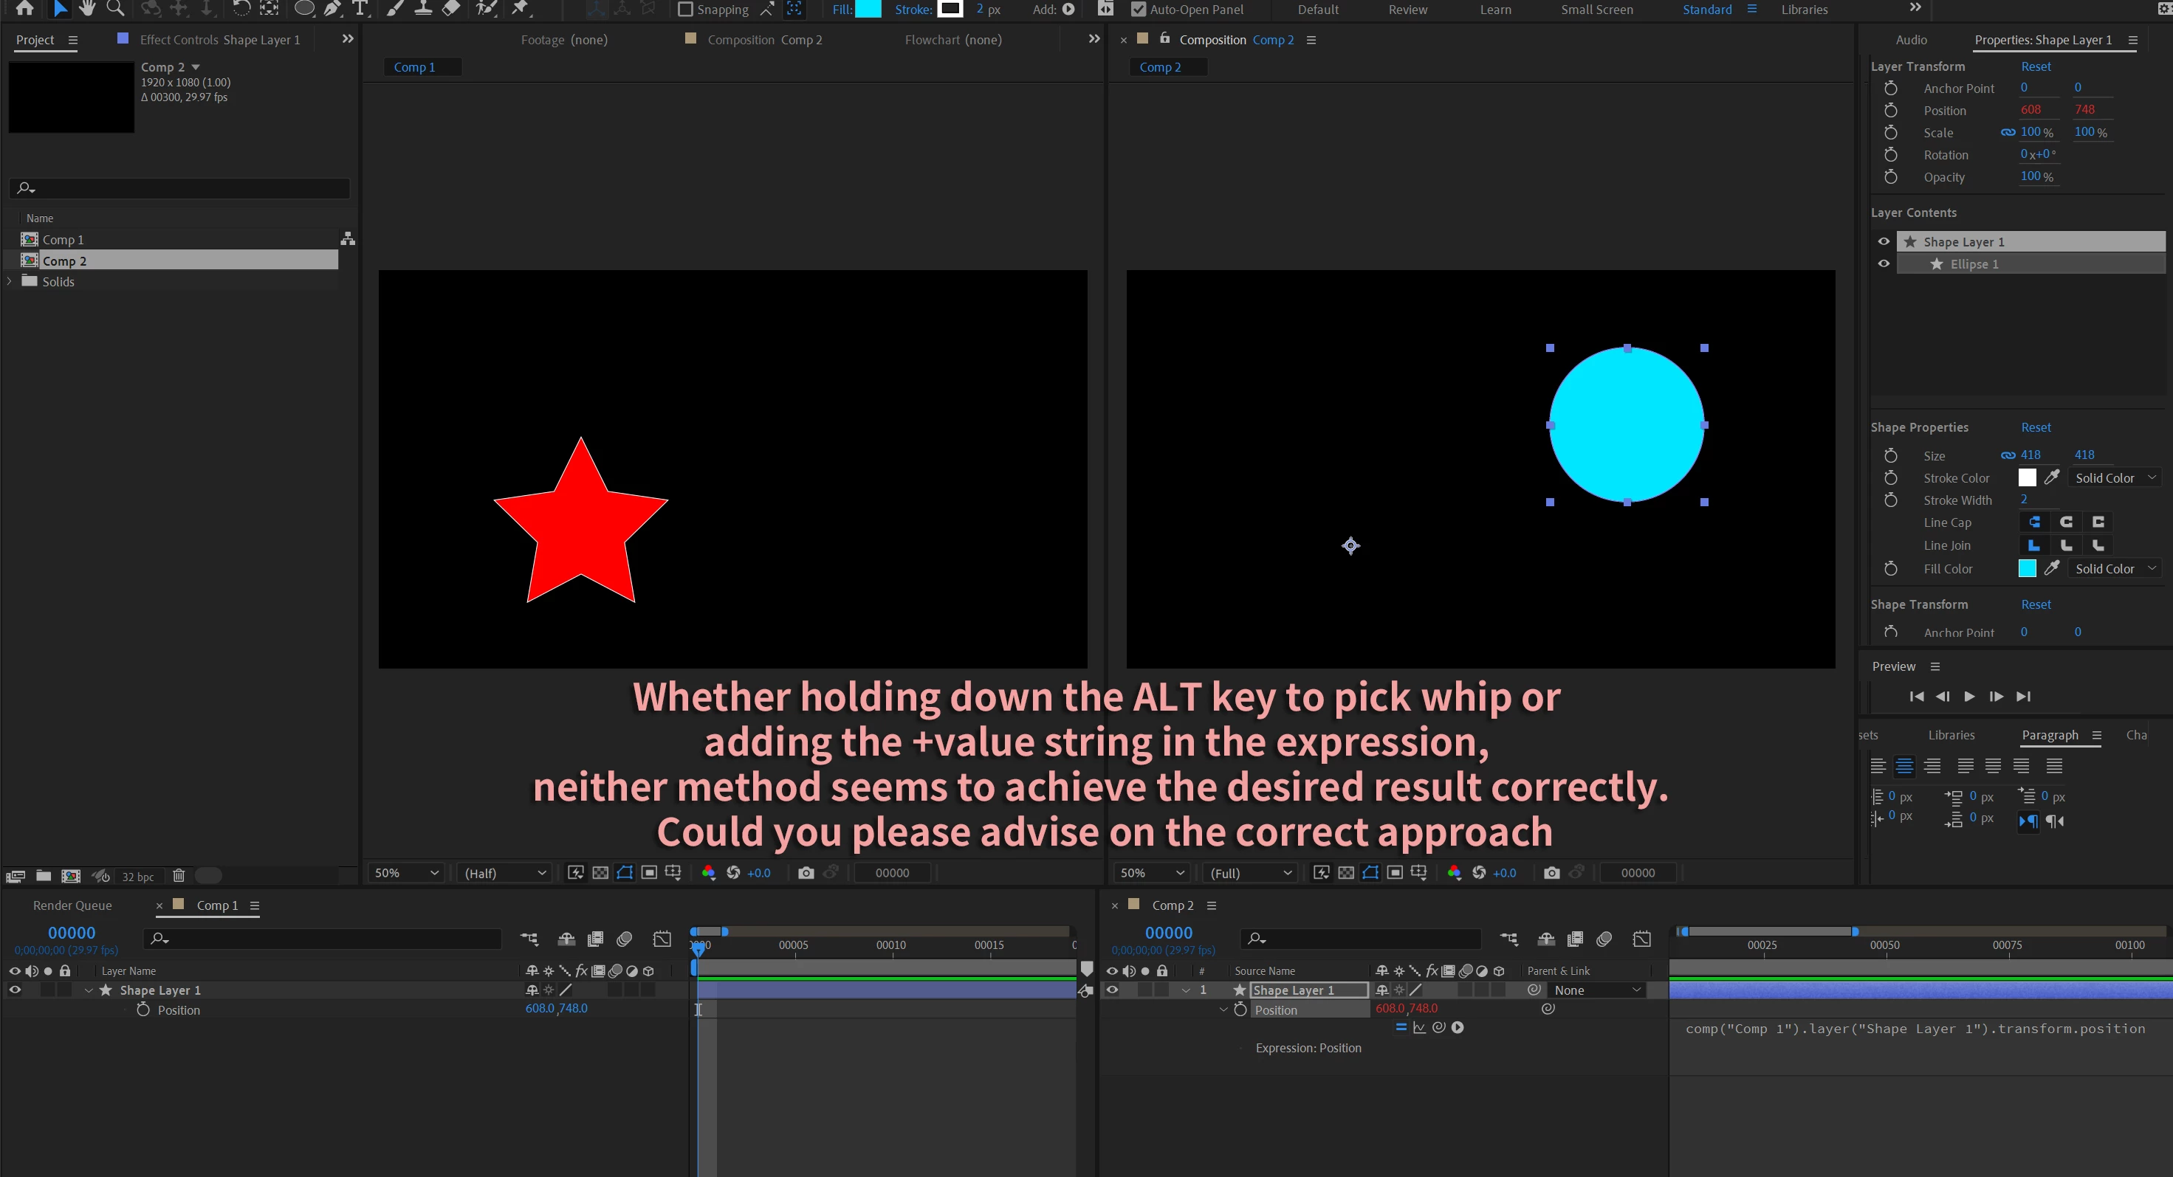Enable the Snapping checkbox
The height and width of the screenshot is (1177, 2173).
point(685,10)
